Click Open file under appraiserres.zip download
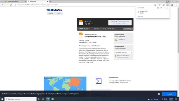This screenshot has width=179, height=101. (x=142, y=13)
